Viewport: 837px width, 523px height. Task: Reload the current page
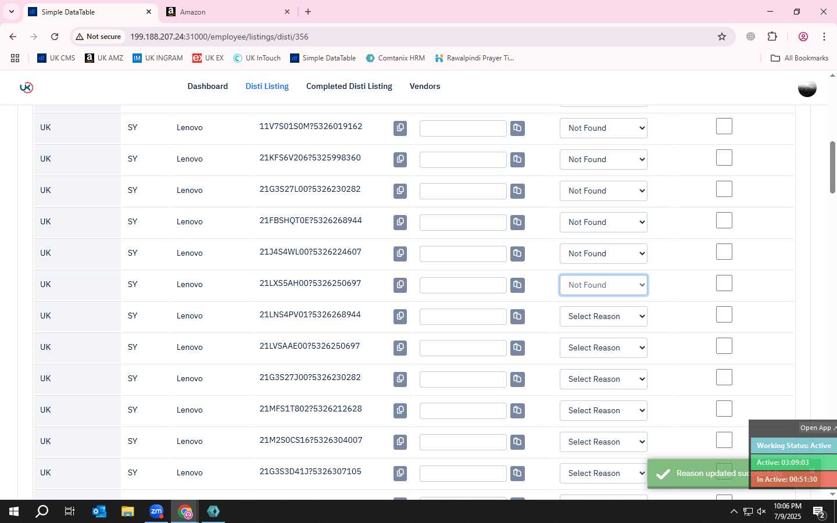coord(55,37)
